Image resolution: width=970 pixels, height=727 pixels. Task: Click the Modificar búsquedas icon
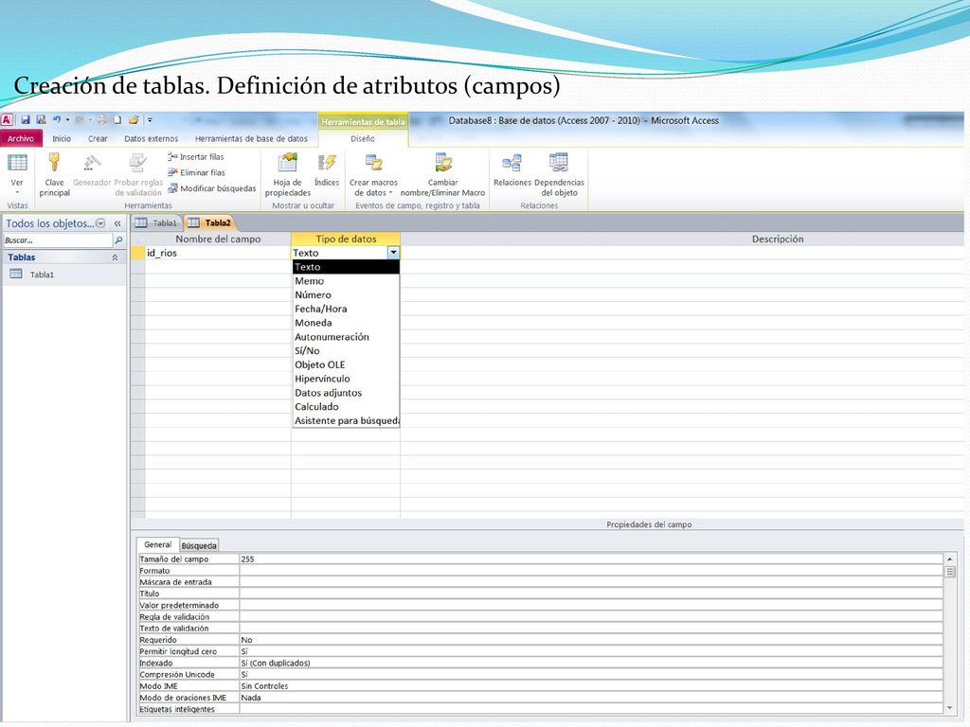point(172,188)
